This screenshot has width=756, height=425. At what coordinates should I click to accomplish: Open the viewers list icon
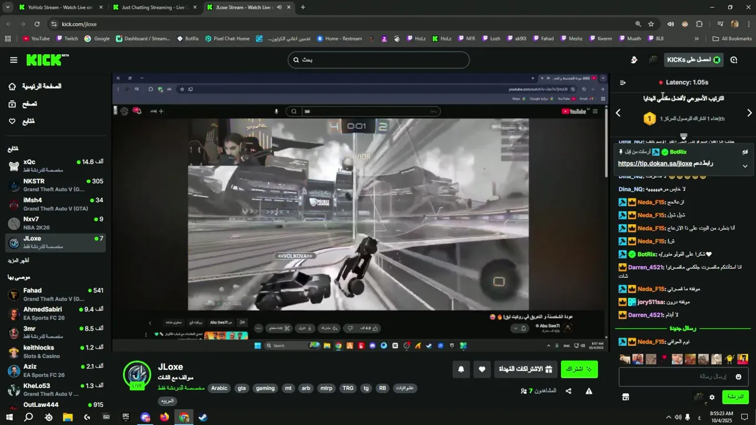point(524,391)
